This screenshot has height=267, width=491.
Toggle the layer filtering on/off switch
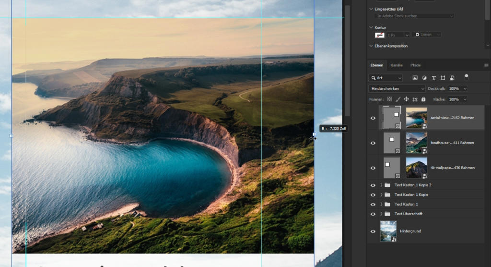point(466,77)
